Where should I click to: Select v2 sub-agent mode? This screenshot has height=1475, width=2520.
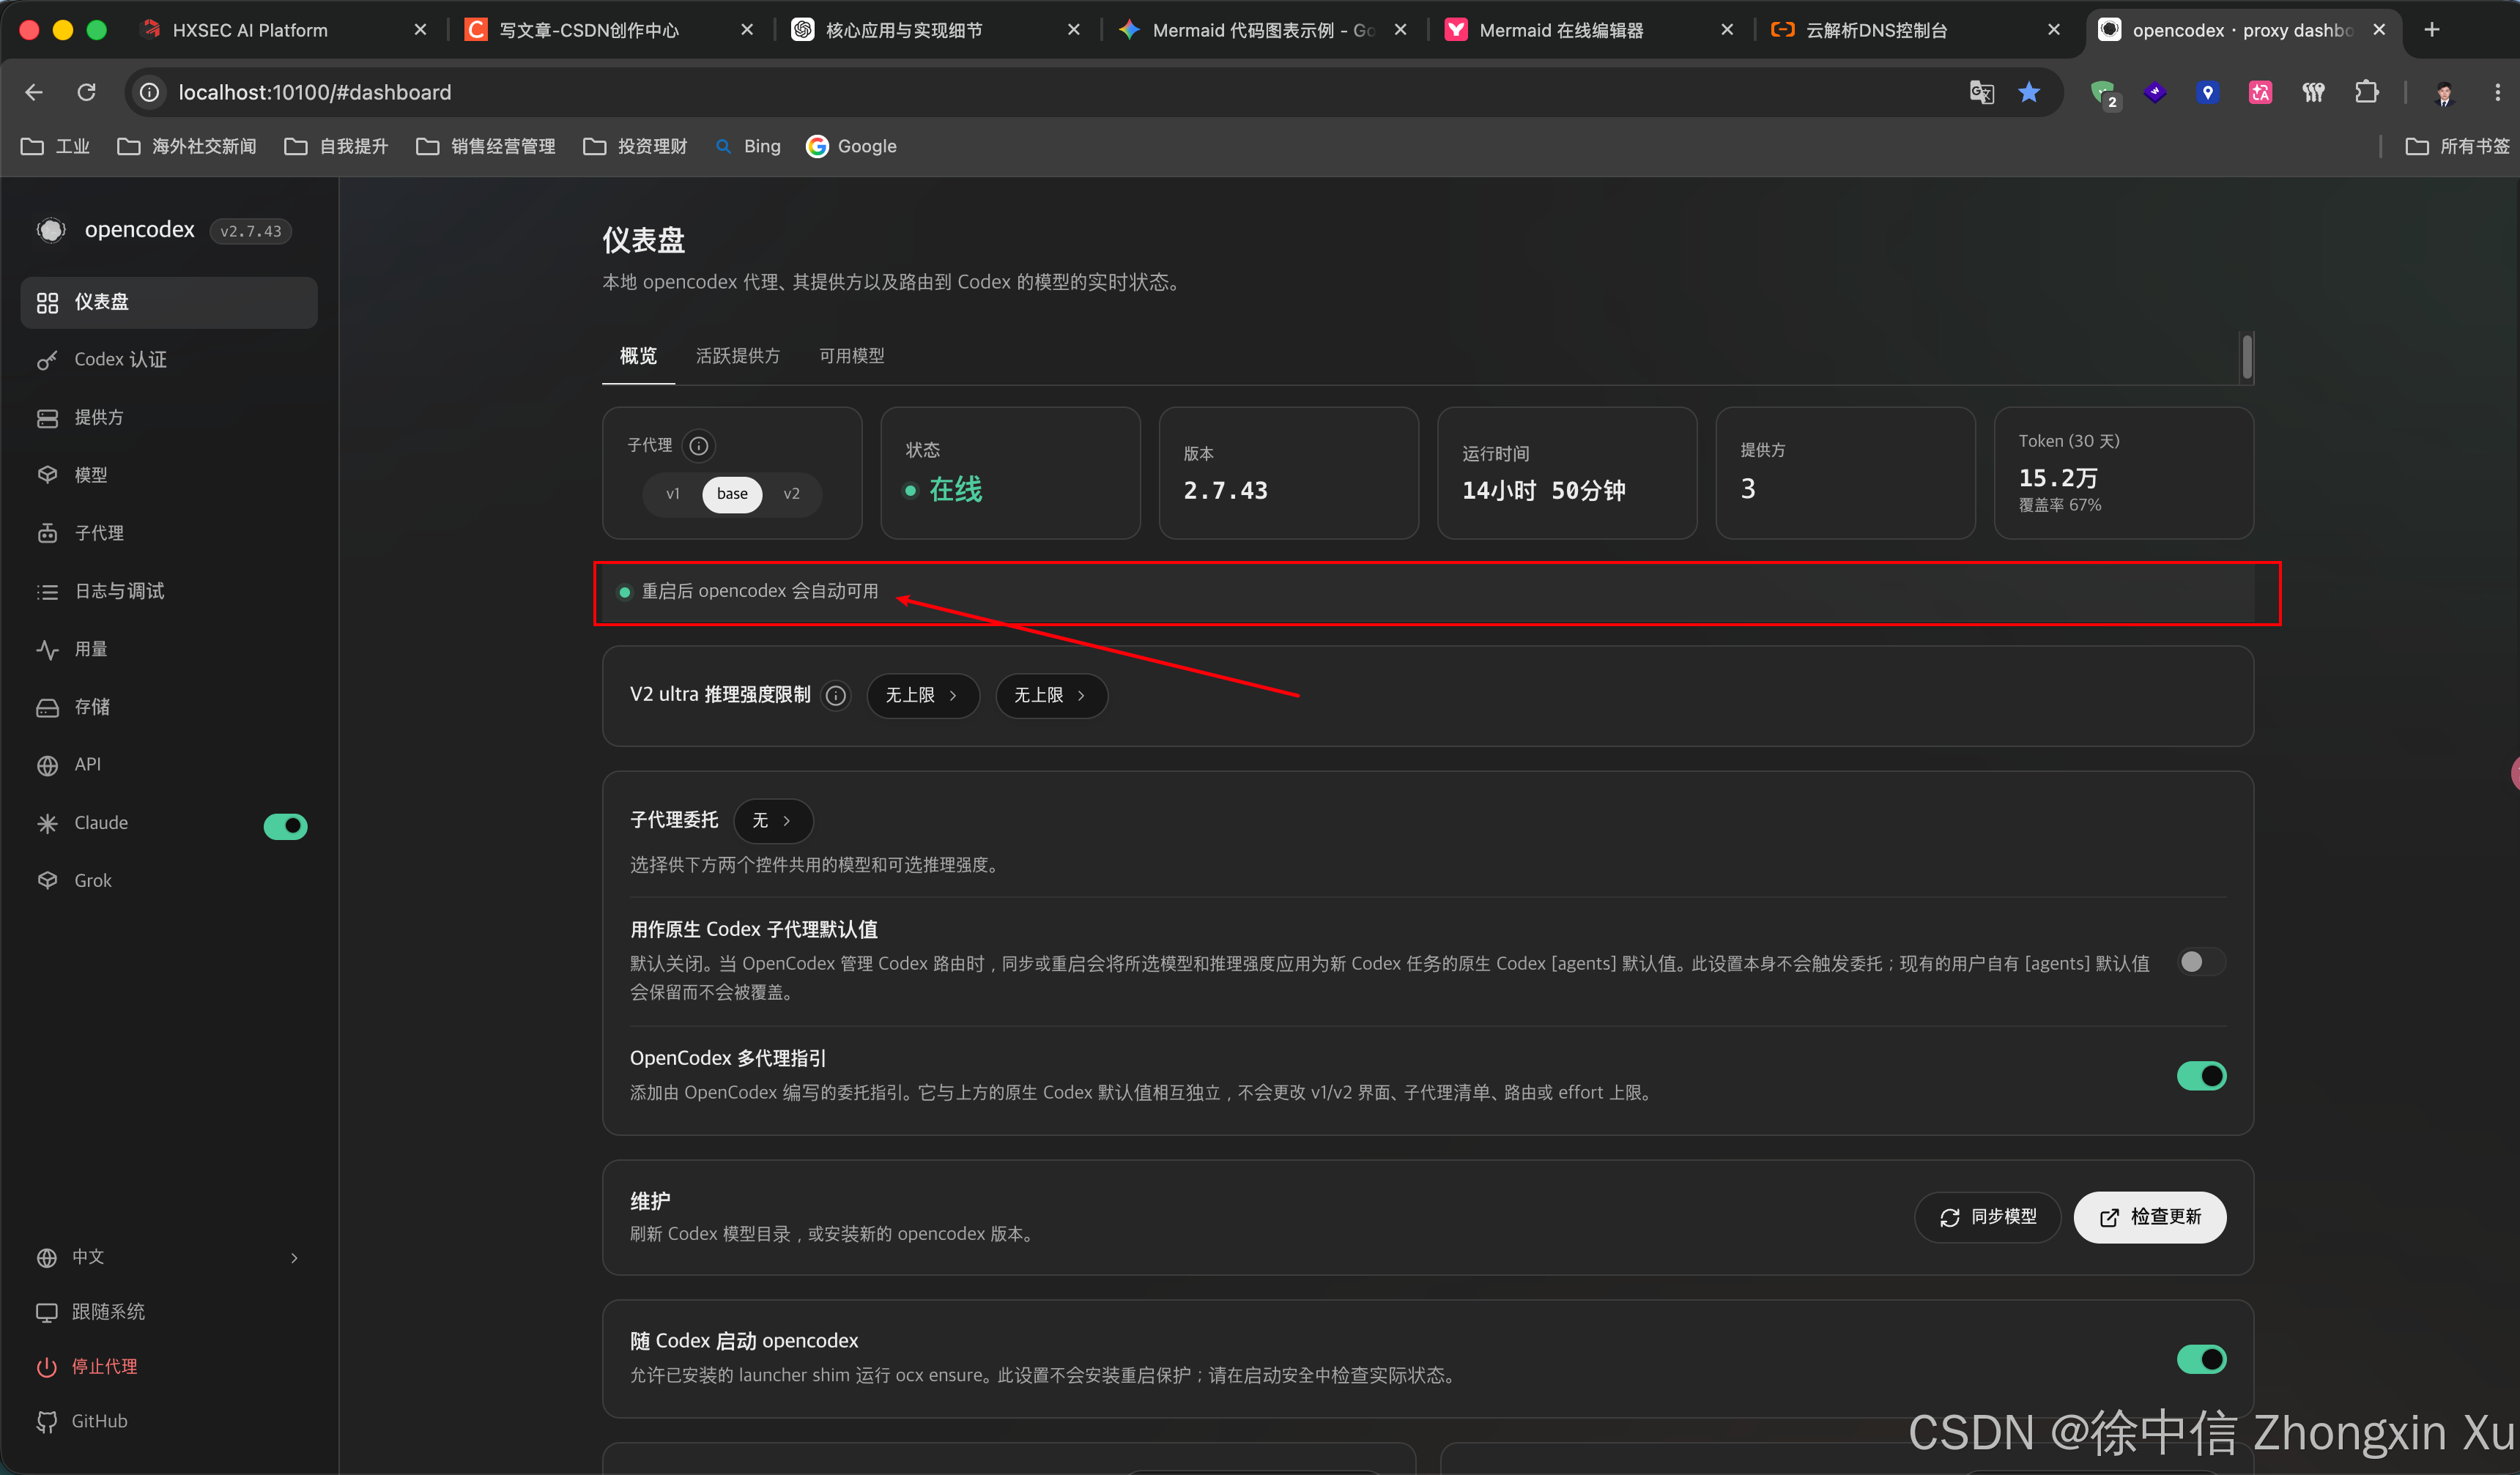pos(791,494)
